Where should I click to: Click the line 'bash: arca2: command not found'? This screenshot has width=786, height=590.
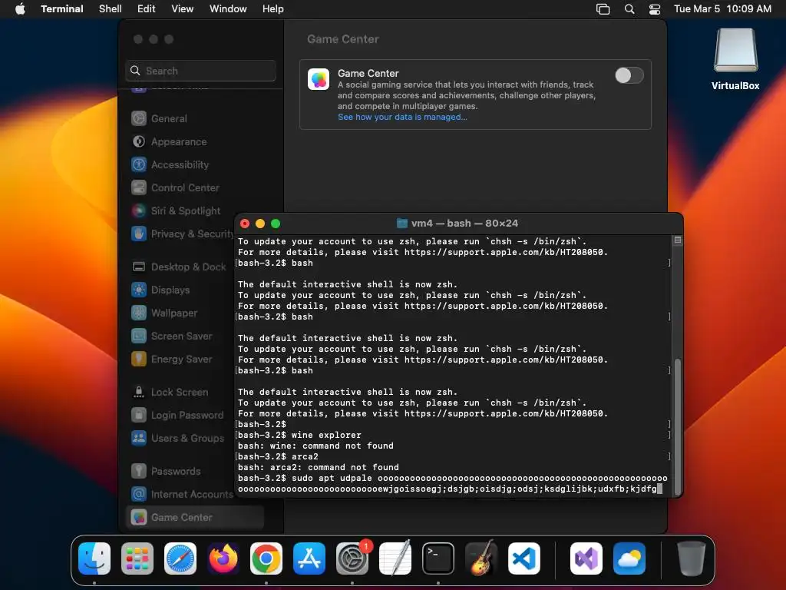coord(319,467)
